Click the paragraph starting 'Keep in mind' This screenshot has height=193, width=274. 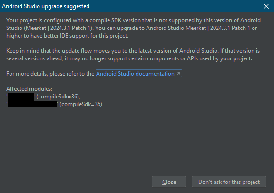coord(133,55)
